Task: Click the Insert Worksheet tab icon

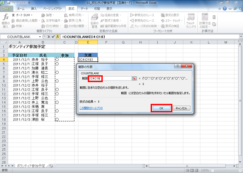Action: (51, 166)
